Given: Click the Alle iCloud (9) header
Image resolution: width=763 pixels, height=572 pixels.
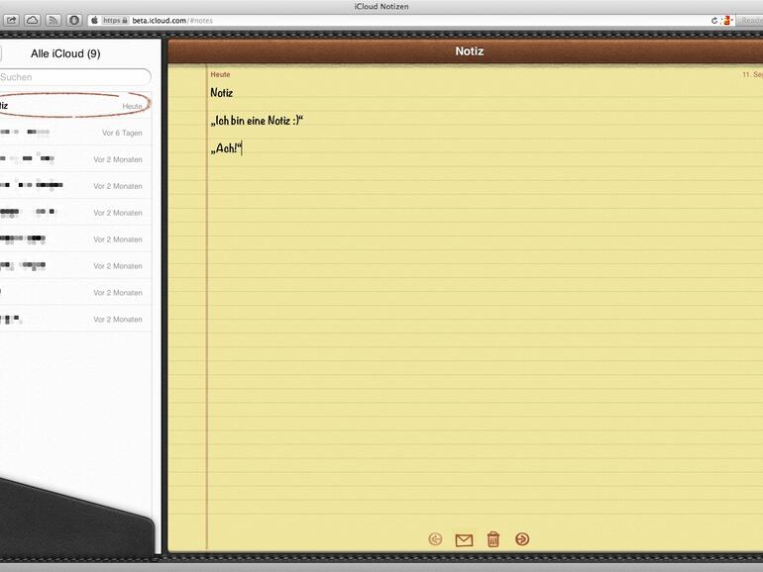Looking at the screenshot, I should pyautogui.click(x=65, y=53).
